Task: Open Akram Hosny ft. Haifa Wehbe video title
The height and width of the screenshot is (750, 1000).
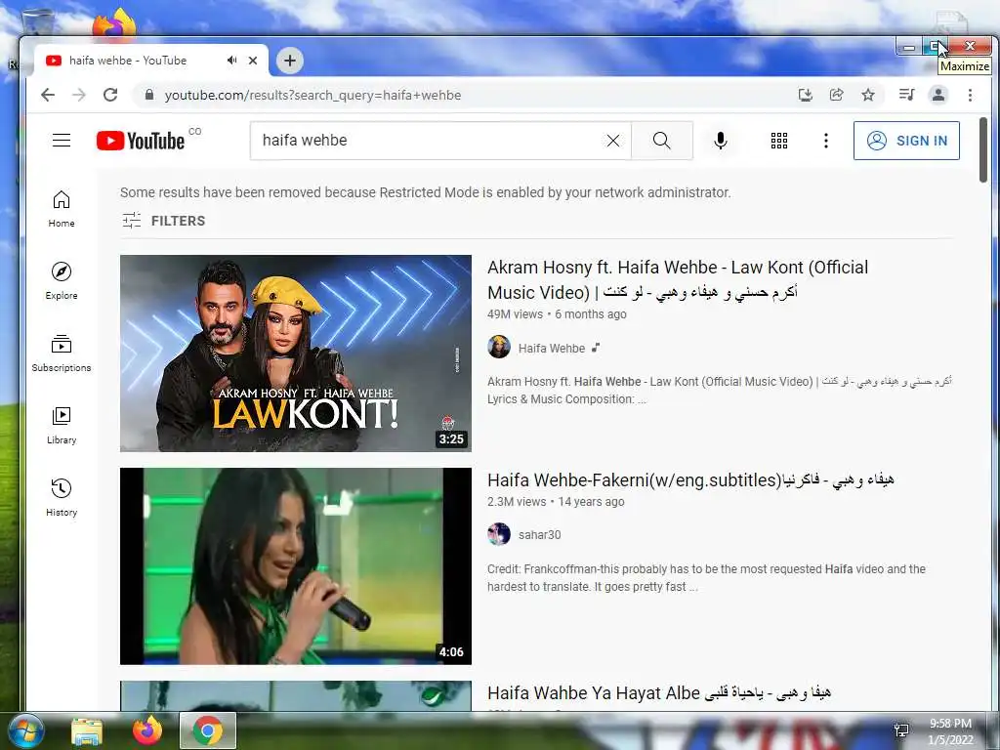Action: tap(678, 280)
